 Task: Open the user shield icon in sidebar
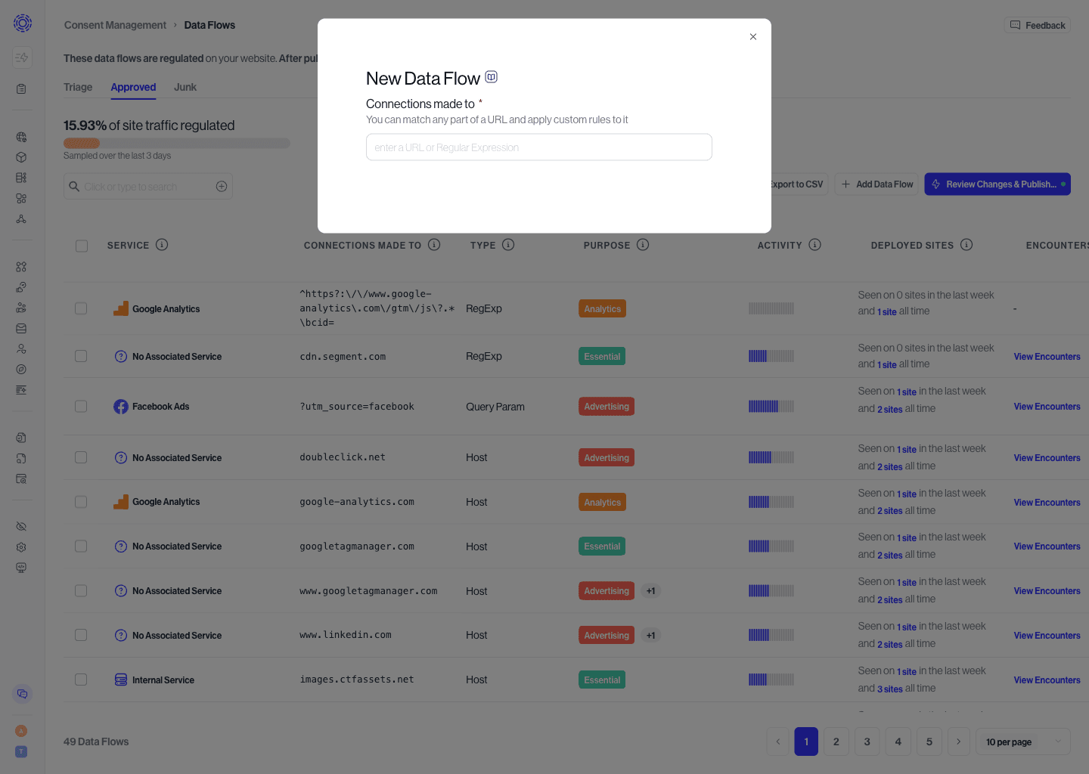tap(21, 349)
